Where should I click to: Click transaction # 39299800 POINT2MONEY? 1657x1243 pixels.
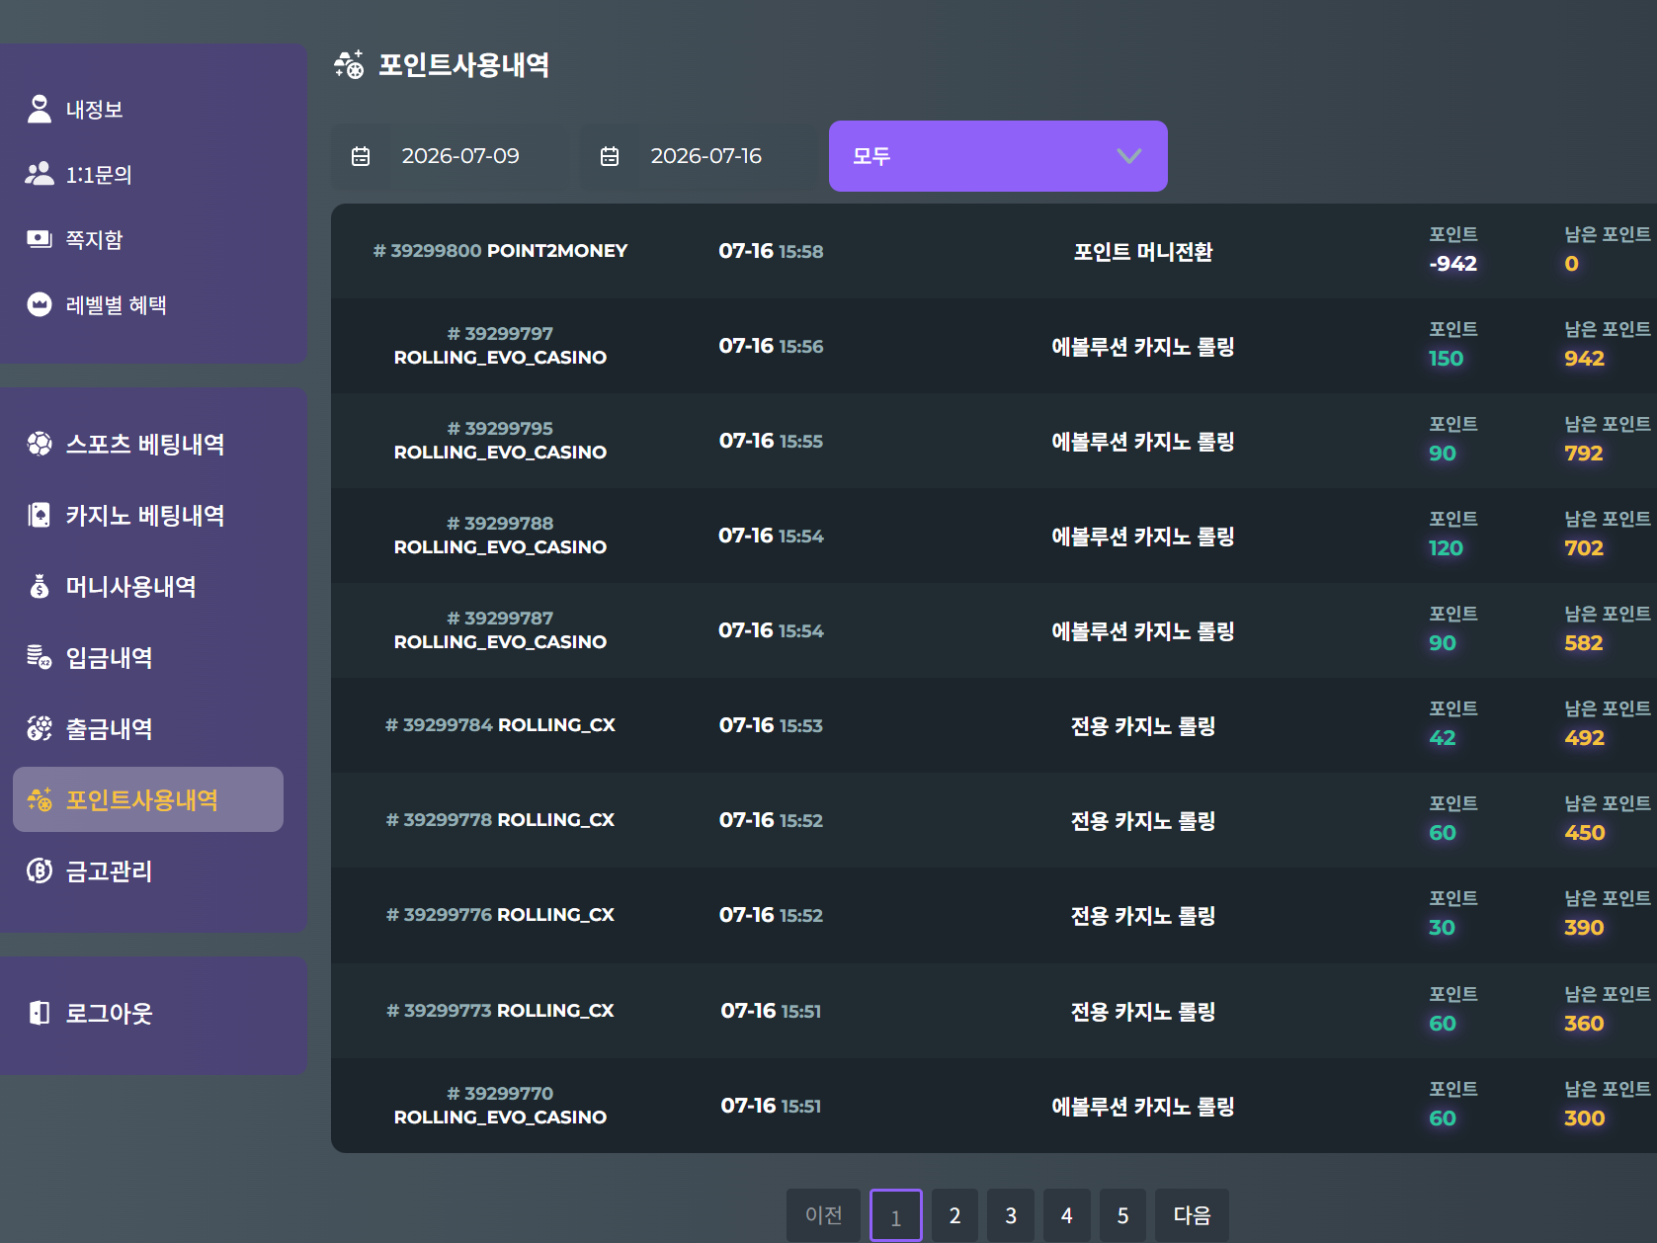tap(500, 251)
